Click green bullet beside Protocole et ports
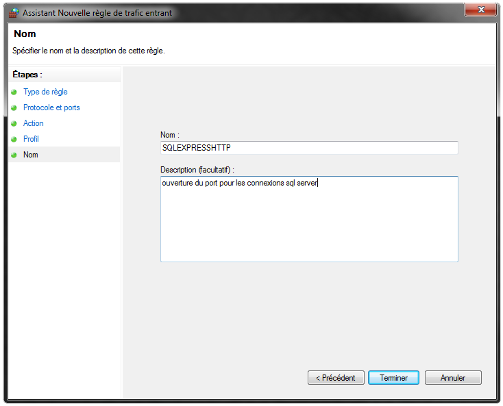Viewport: 503px width, 406px height. pos(14,108)
